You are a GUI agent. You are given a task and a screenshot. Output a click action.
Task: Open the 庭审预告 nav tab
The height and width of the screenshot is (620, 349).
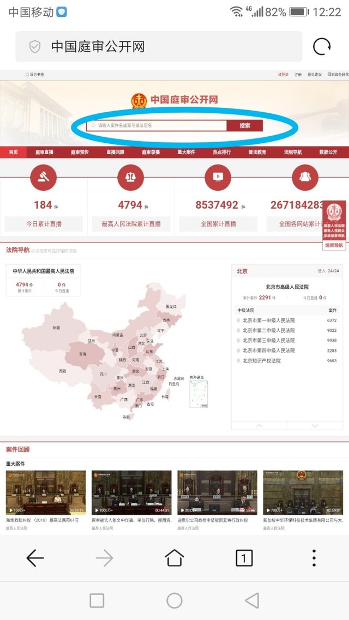pyautogui.click(x=80, y=152)
